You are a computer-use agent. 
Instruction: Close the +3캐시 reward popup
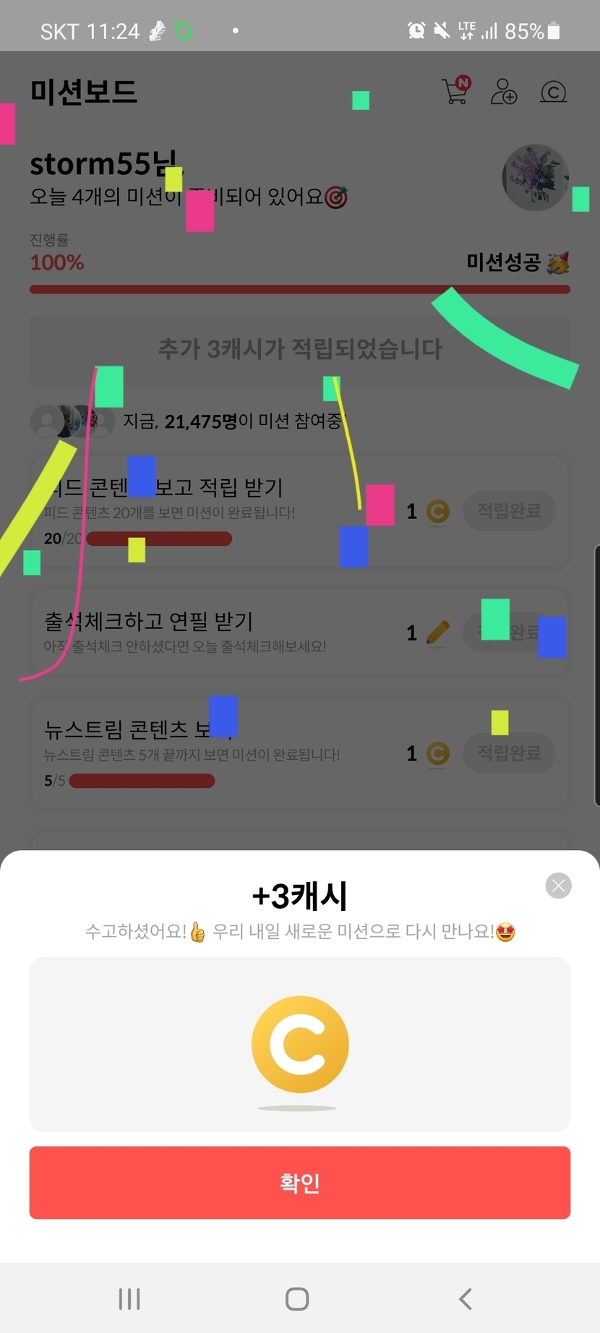tap(558, 886)
